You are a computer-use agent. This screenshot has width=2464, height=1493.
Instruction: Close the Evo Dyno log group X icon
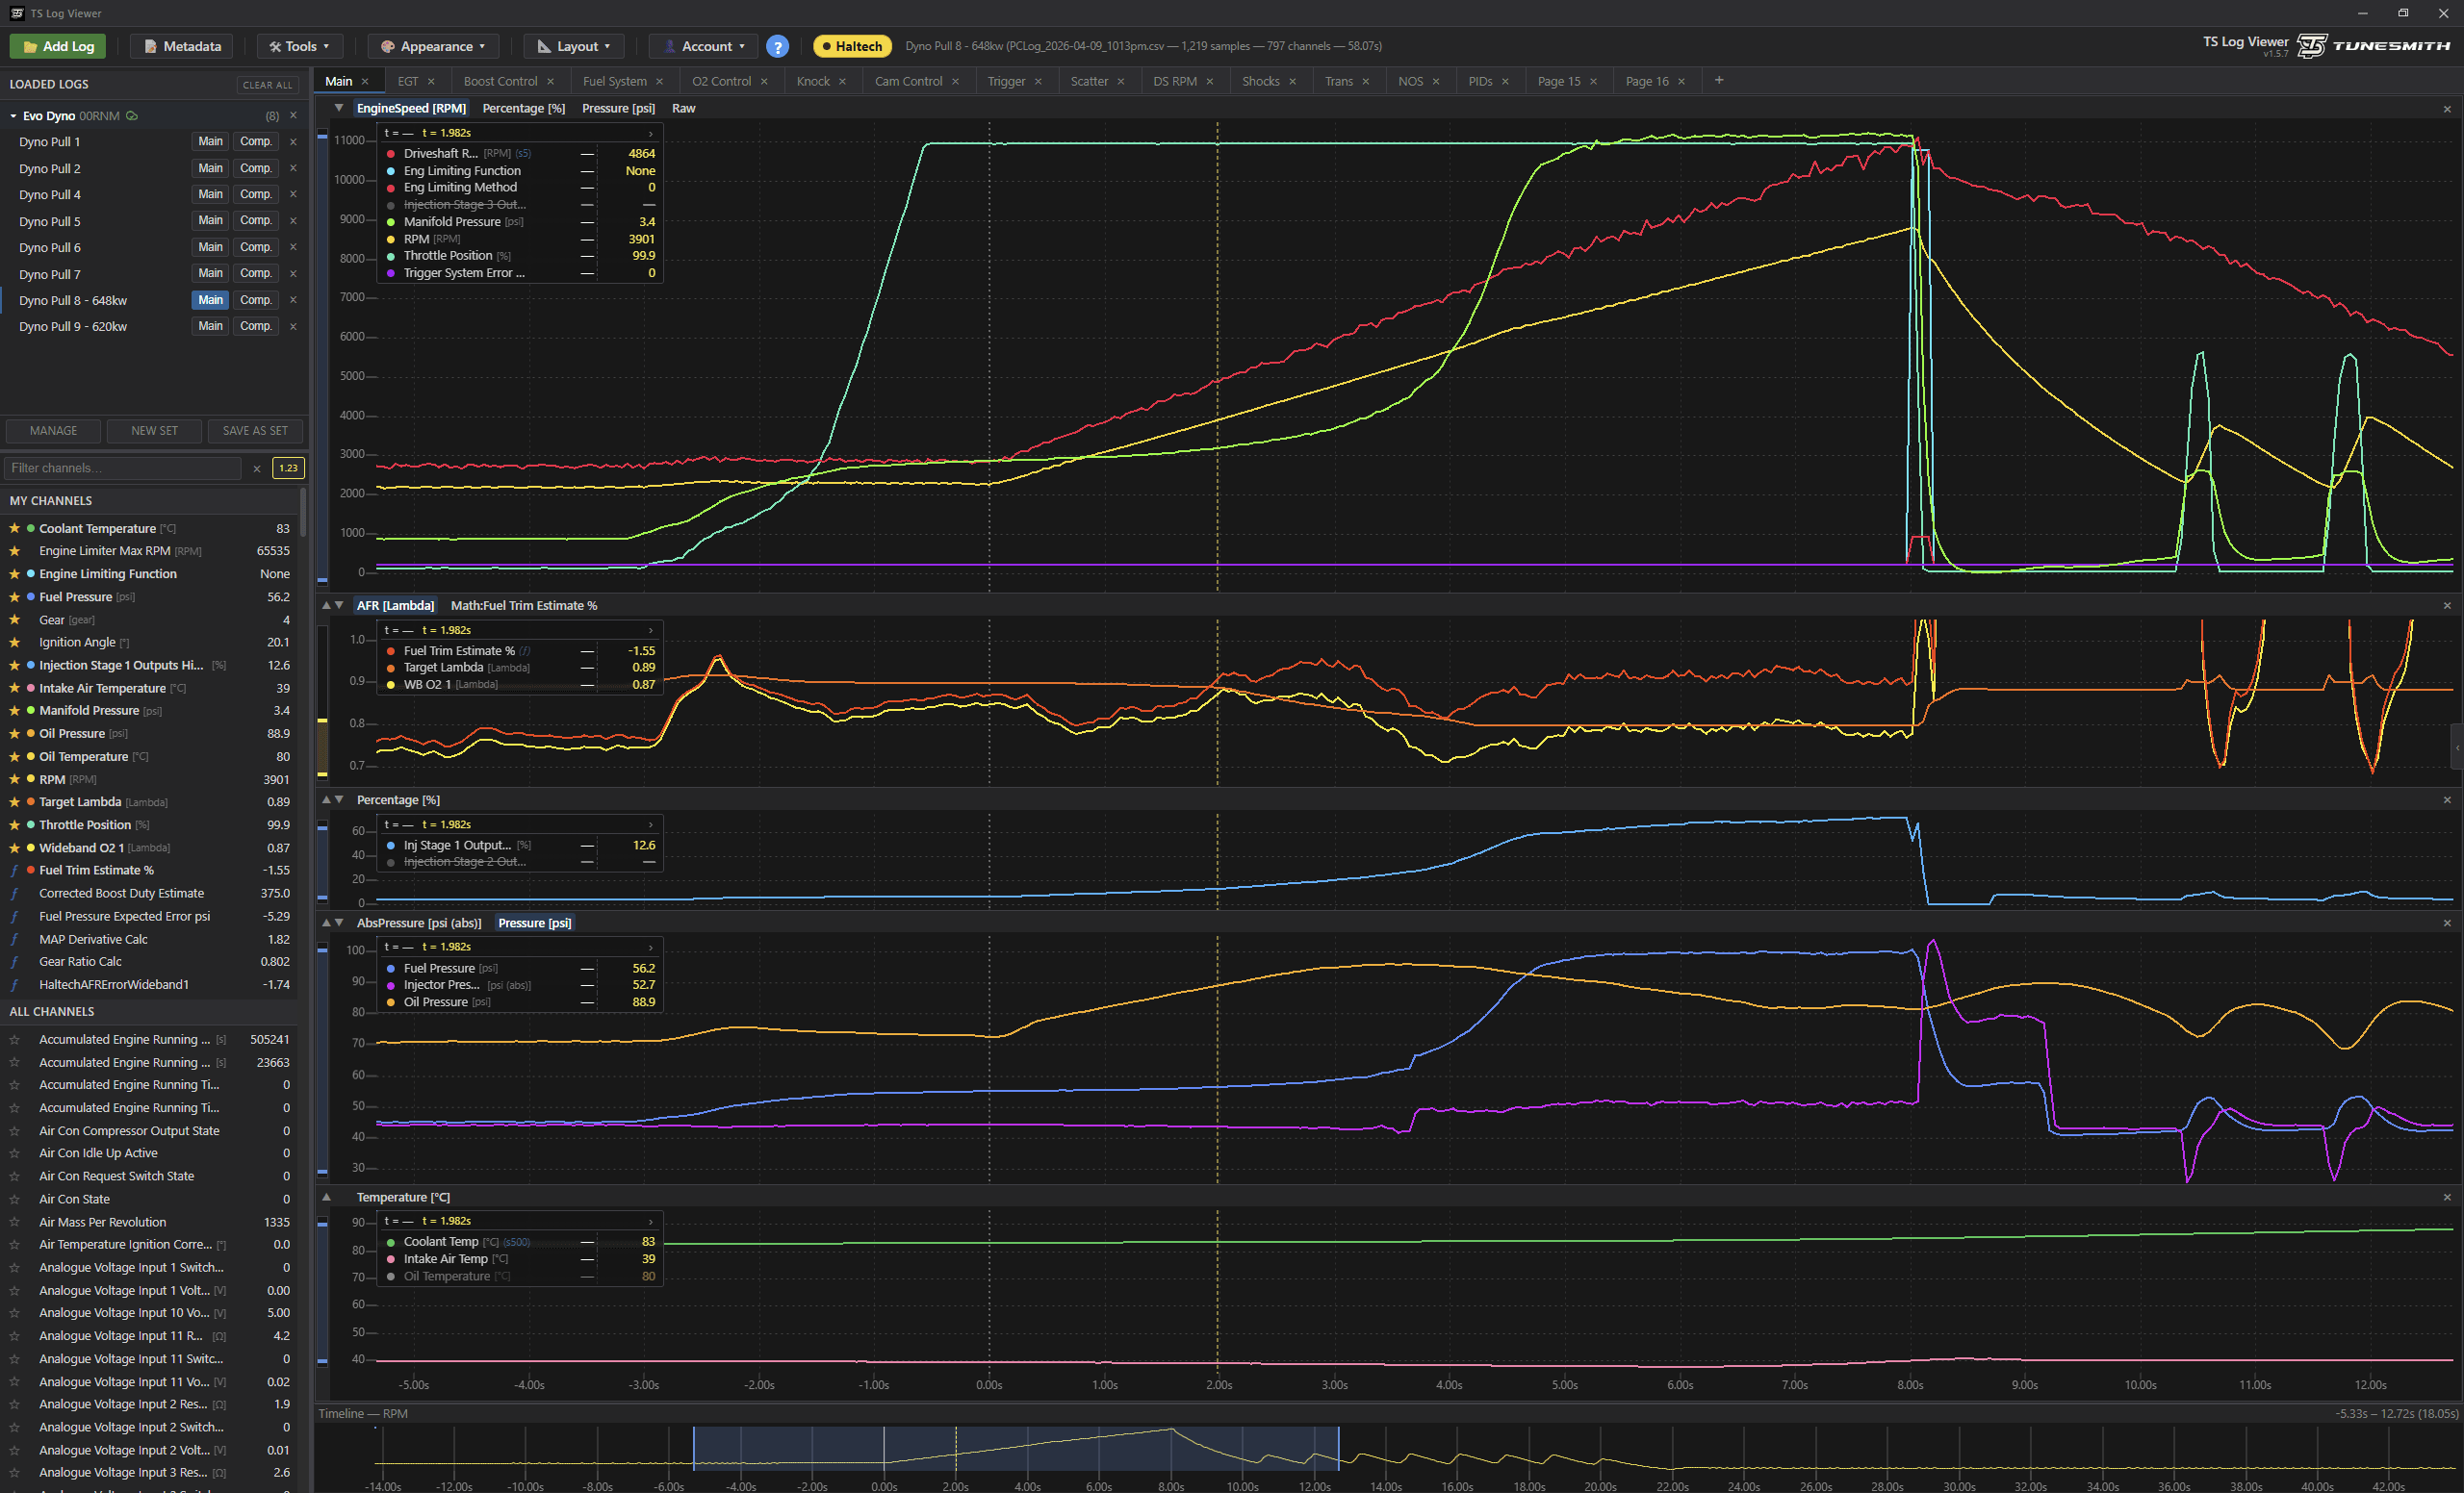[293, 116]
